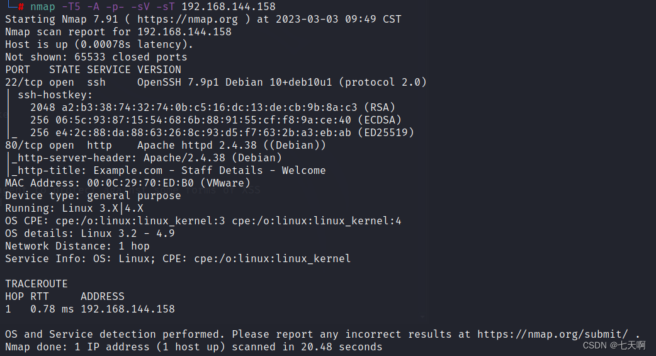
Task: Click the 22/tcp open ssh line
Action: [x=216, y=82]
